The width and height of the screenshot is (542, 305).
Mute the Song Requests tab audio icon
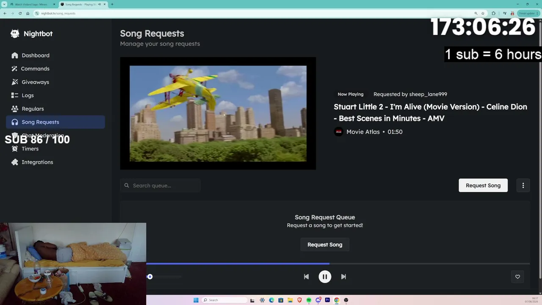pyautogui.click(x=99, y=4)
